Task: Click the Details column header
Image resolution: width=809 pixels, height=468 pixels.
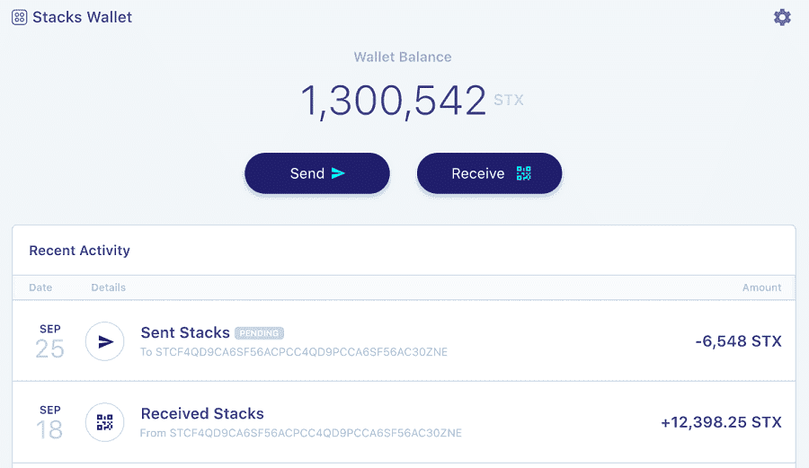Action: click(109, 287)
